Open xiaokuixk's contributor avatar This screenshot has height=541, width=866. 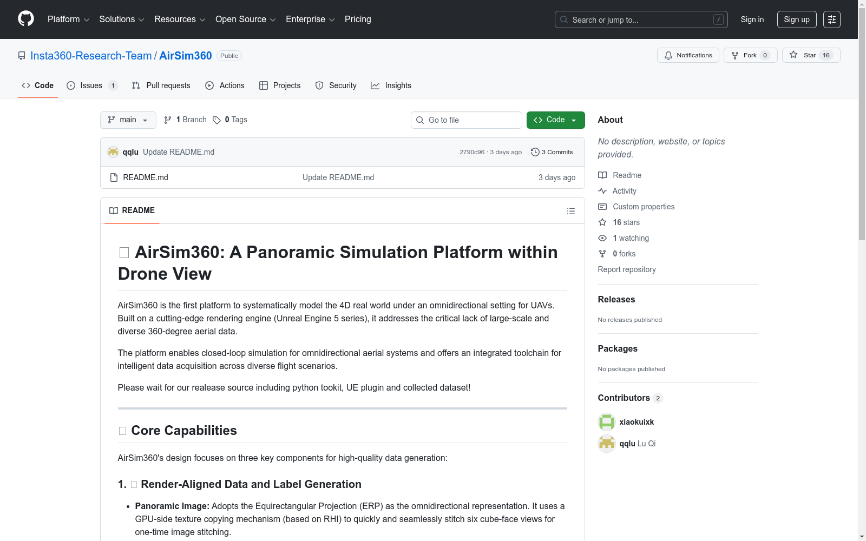point(607,422)
